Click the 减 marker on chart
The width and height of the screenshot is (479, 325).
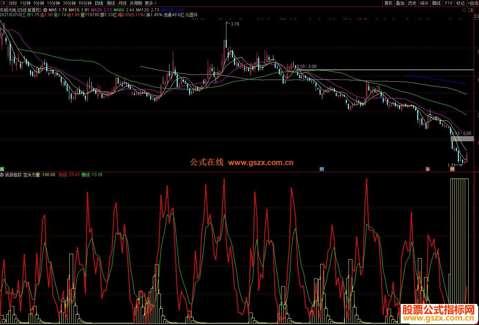(x=2, y=169)
